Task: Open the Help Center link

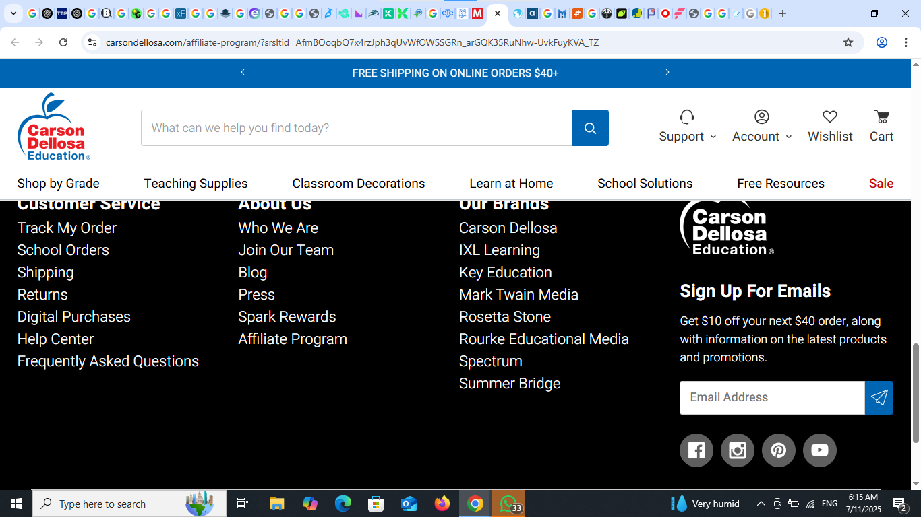Action: [x=55, y=339]
